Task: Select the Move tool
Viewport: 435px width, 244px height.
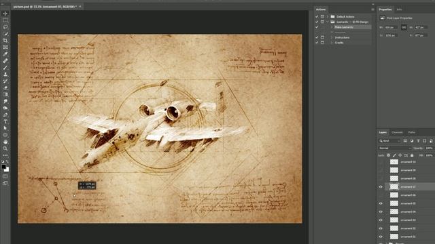Action: (5, 14)
